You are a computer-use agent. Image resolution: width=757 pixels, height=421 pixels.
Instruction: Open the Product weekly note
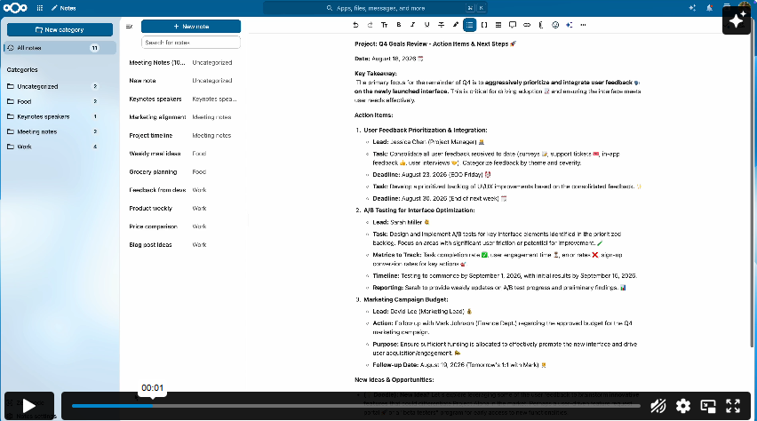pyautogui.click(x=183, y=209)
